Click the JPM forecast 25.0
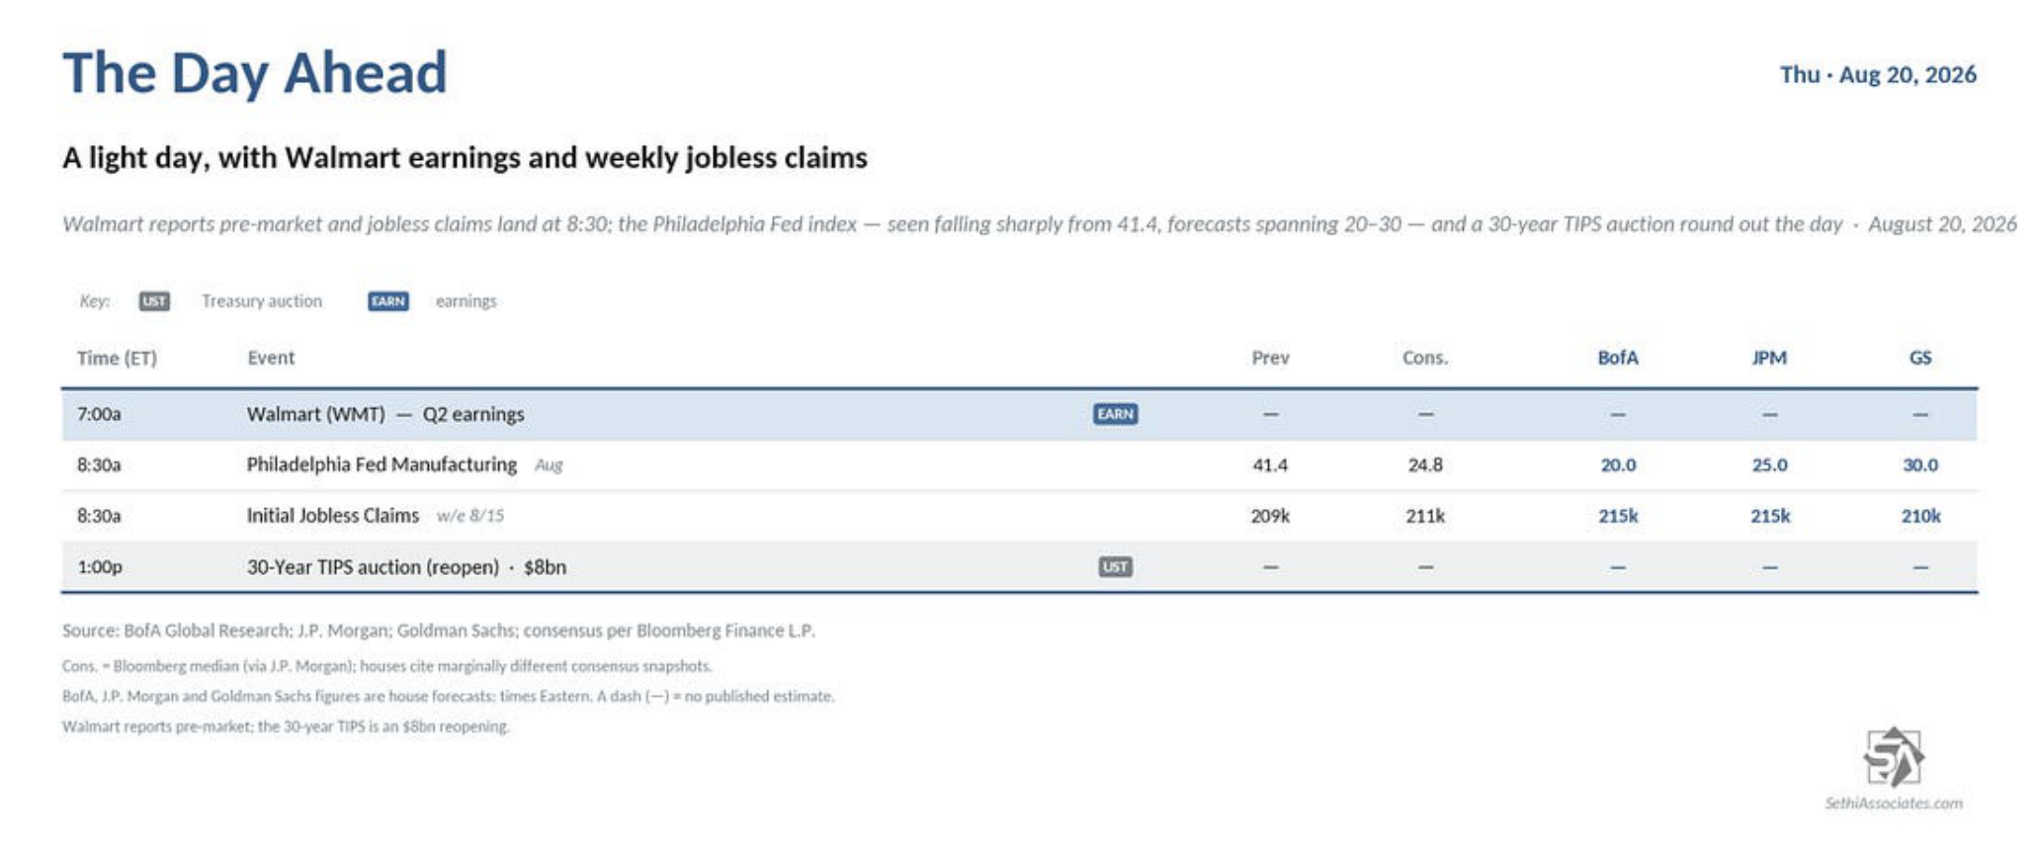 (1769, 464)
